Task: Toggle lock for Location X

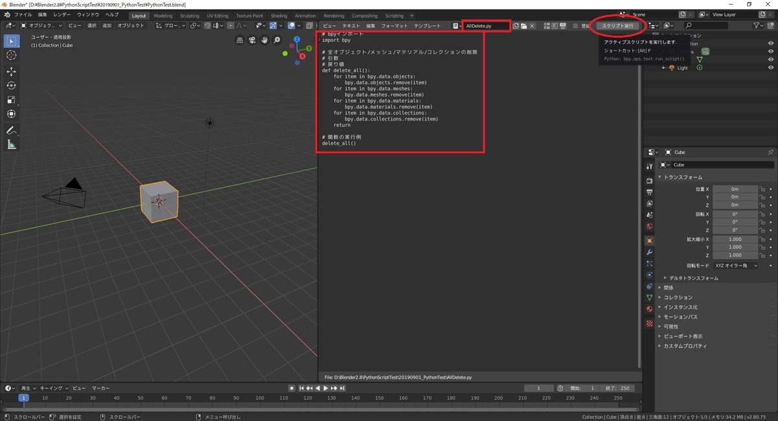Action: point(762,189)
